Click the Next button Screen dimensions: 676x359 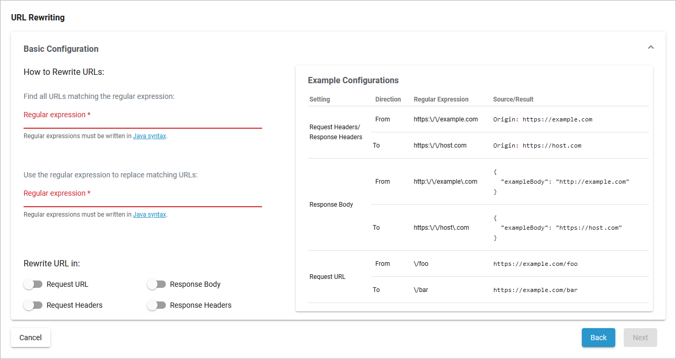640,338
